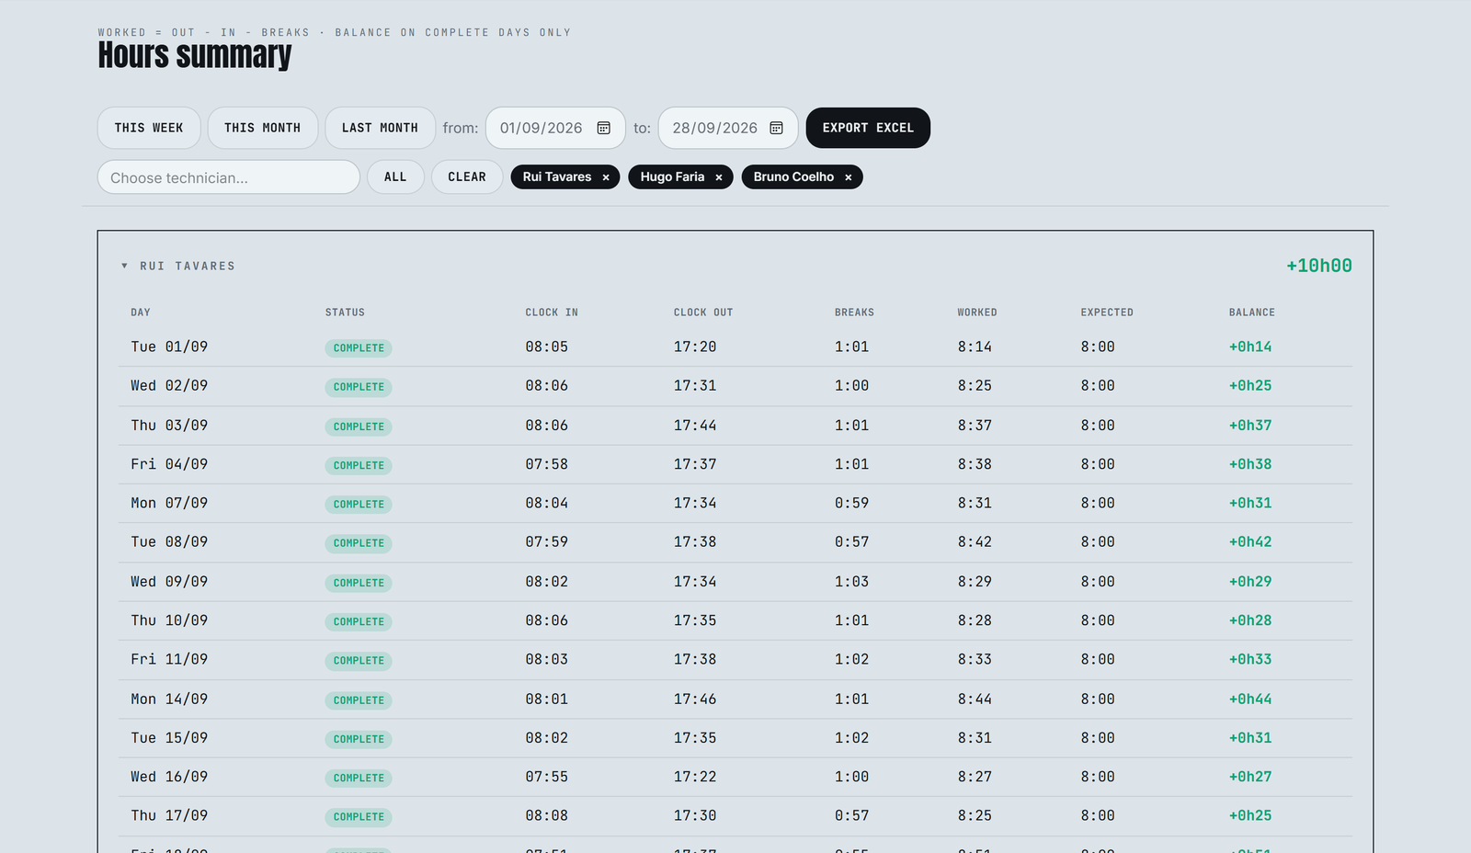Click the COMPLETE badge for Wed 02/09
The image size is (1471, 853).
click(359, 387)
